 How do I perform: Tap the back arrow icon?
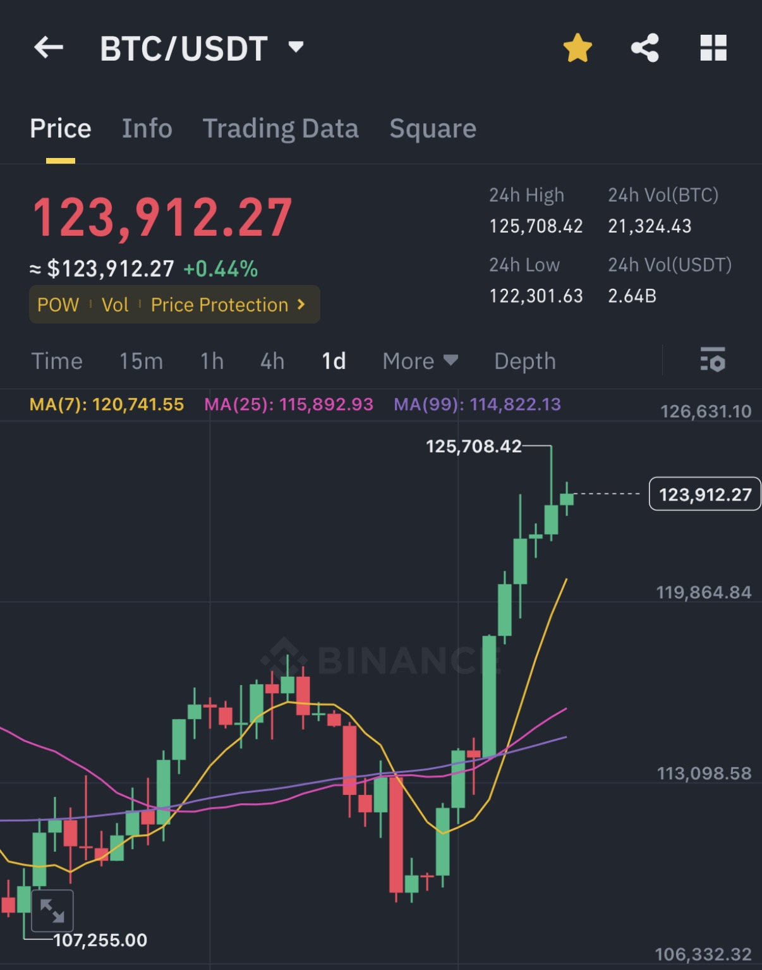click(x=49, y=47)
